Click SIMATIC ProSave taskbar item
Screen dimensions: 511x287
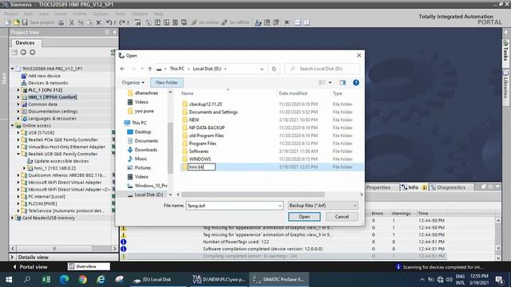tap(279, 280)
